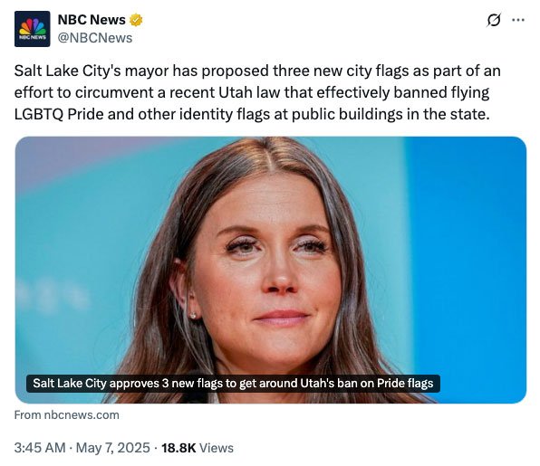Image resolution: width=540 pixels, height=466 pixels.
Task: Click the NBC peacock logo image
Action: click(32, 27)
